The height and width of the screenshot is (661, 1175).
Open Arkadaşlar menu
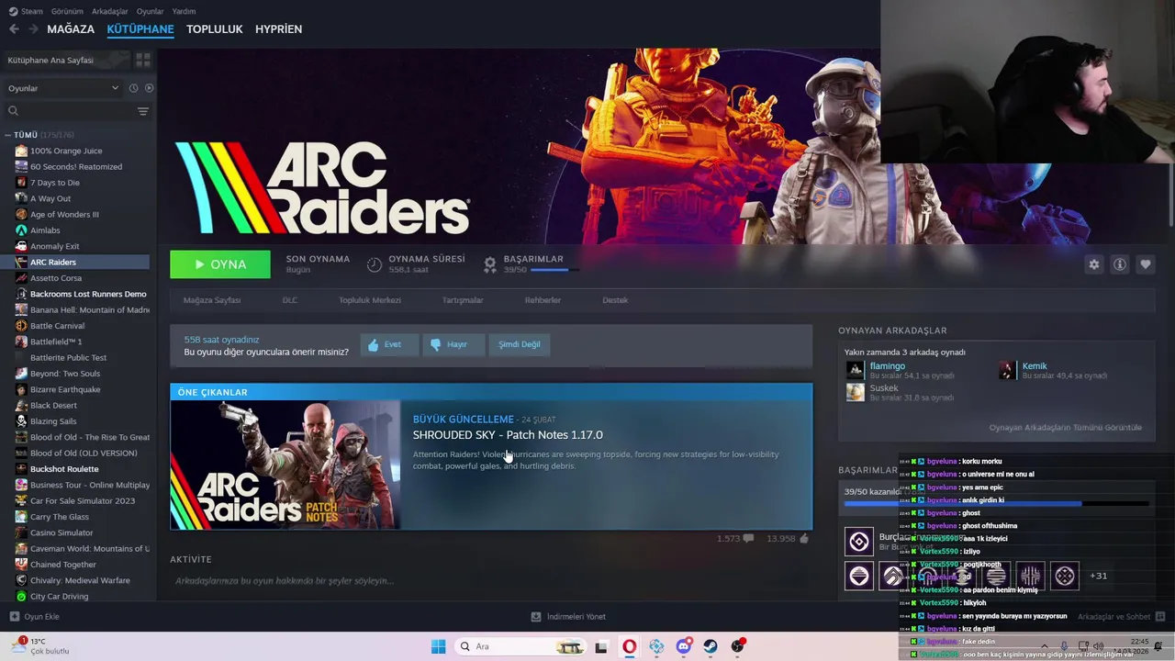110,11
